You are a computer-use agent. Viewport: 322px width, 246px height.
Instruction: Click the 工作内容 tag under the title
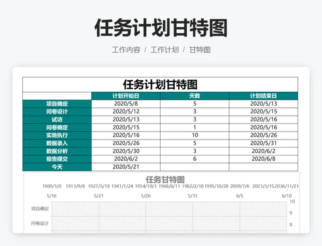pos(126,50)
